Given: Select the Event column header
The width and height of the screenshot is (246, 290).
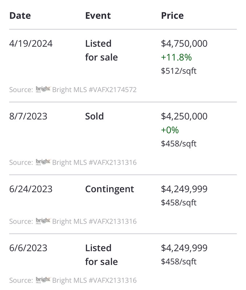Looking at the screenshot, I should tap(98, 16).
